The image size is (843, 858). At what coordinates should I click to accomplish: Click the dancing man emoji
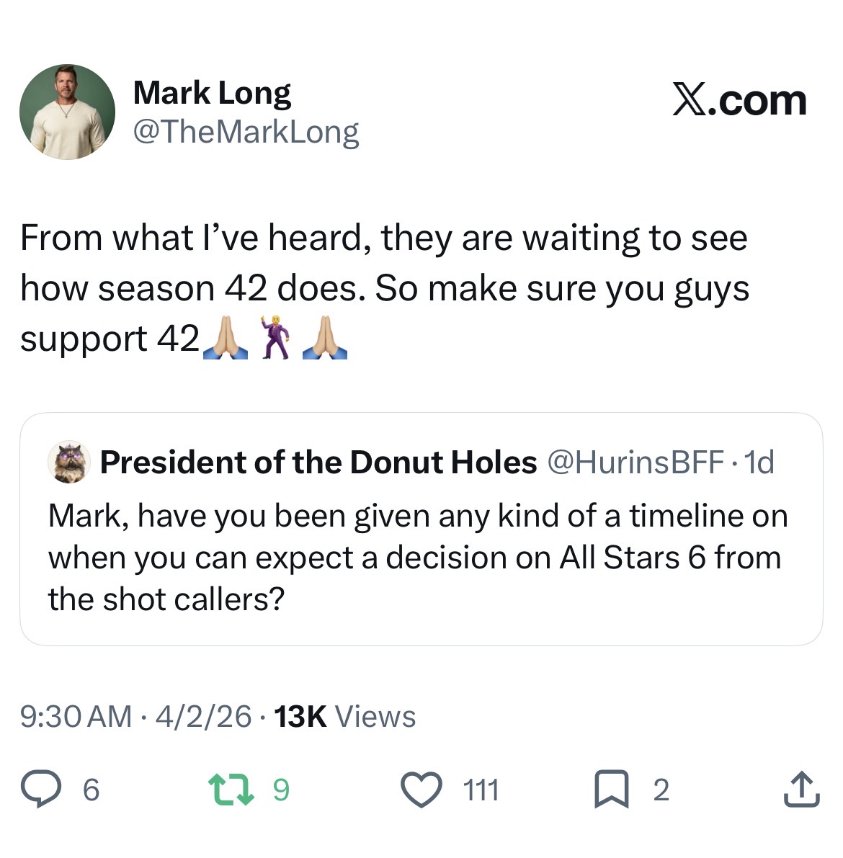(275, 337)
